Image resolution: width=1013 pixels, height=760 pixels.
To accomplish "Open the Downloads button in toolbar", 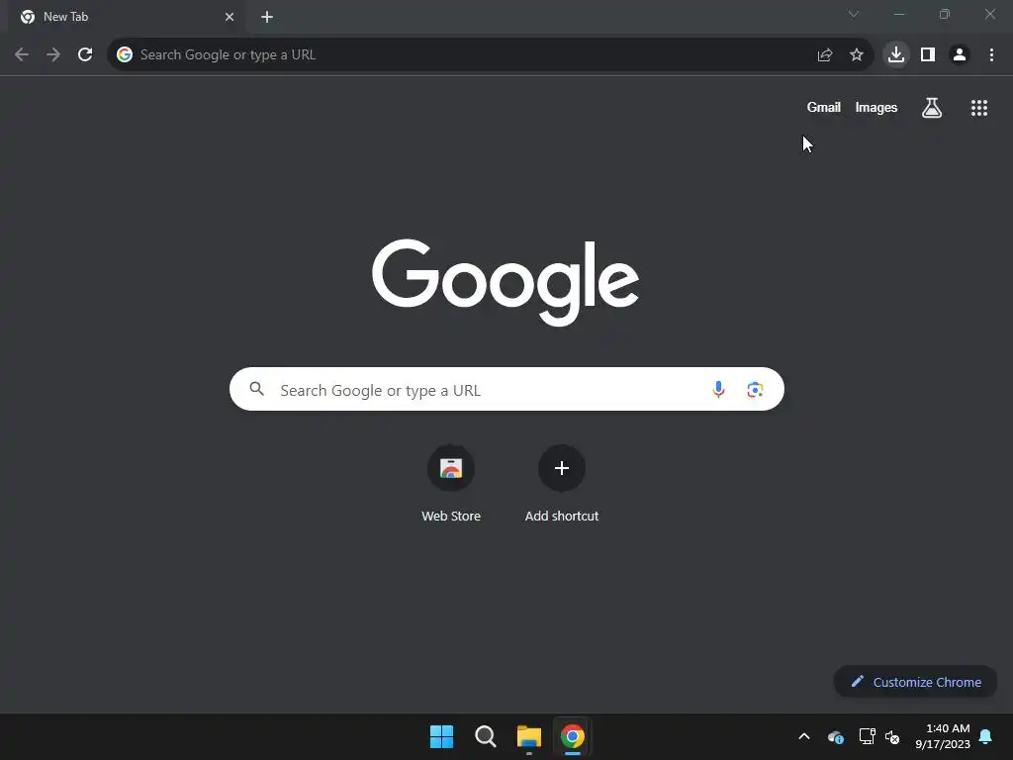I will (x=896, y=55).
